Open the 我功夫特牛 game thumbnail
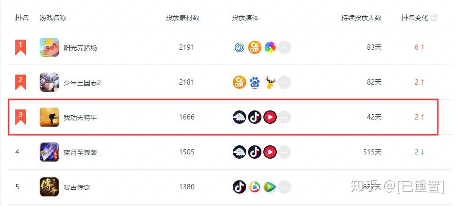This screenshot has height=206, width=456. pos(49,117)
